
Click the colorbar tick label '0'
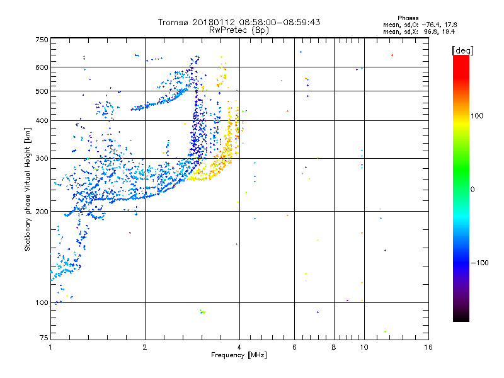pos(472,190)
